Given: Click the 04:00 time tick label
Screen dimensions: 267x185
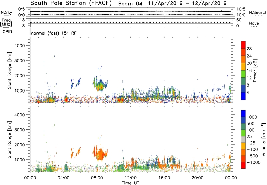Looking at the screenshot, I should click(x=63, y=178).
